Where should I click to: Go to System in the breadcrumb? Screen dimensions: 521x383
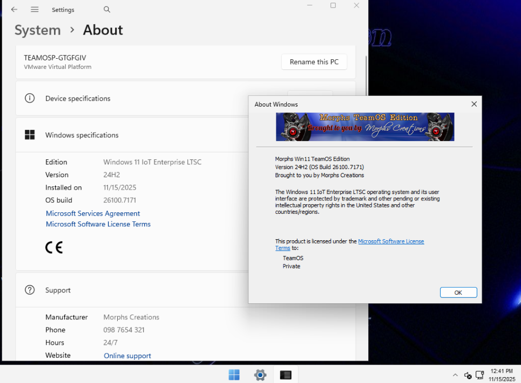coord(37,30)
